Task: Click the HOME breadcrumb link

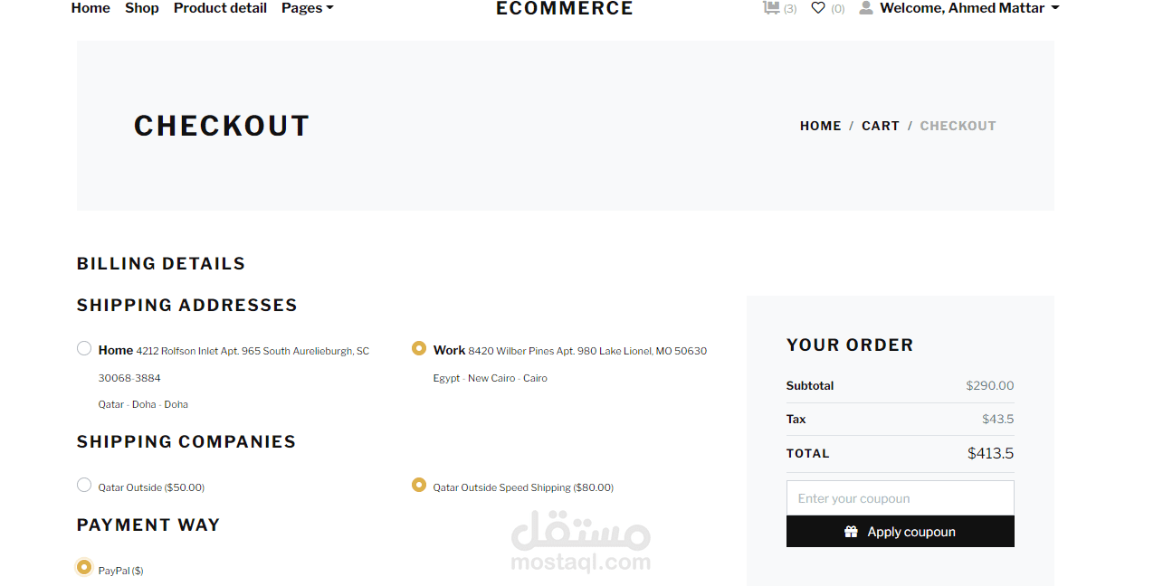Action: [820, 126]
